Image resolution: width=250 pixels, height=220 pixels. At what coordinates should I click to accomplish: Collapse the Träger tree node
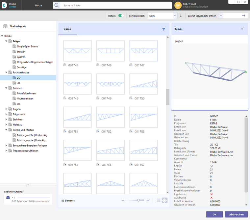[x=6, y=41]
